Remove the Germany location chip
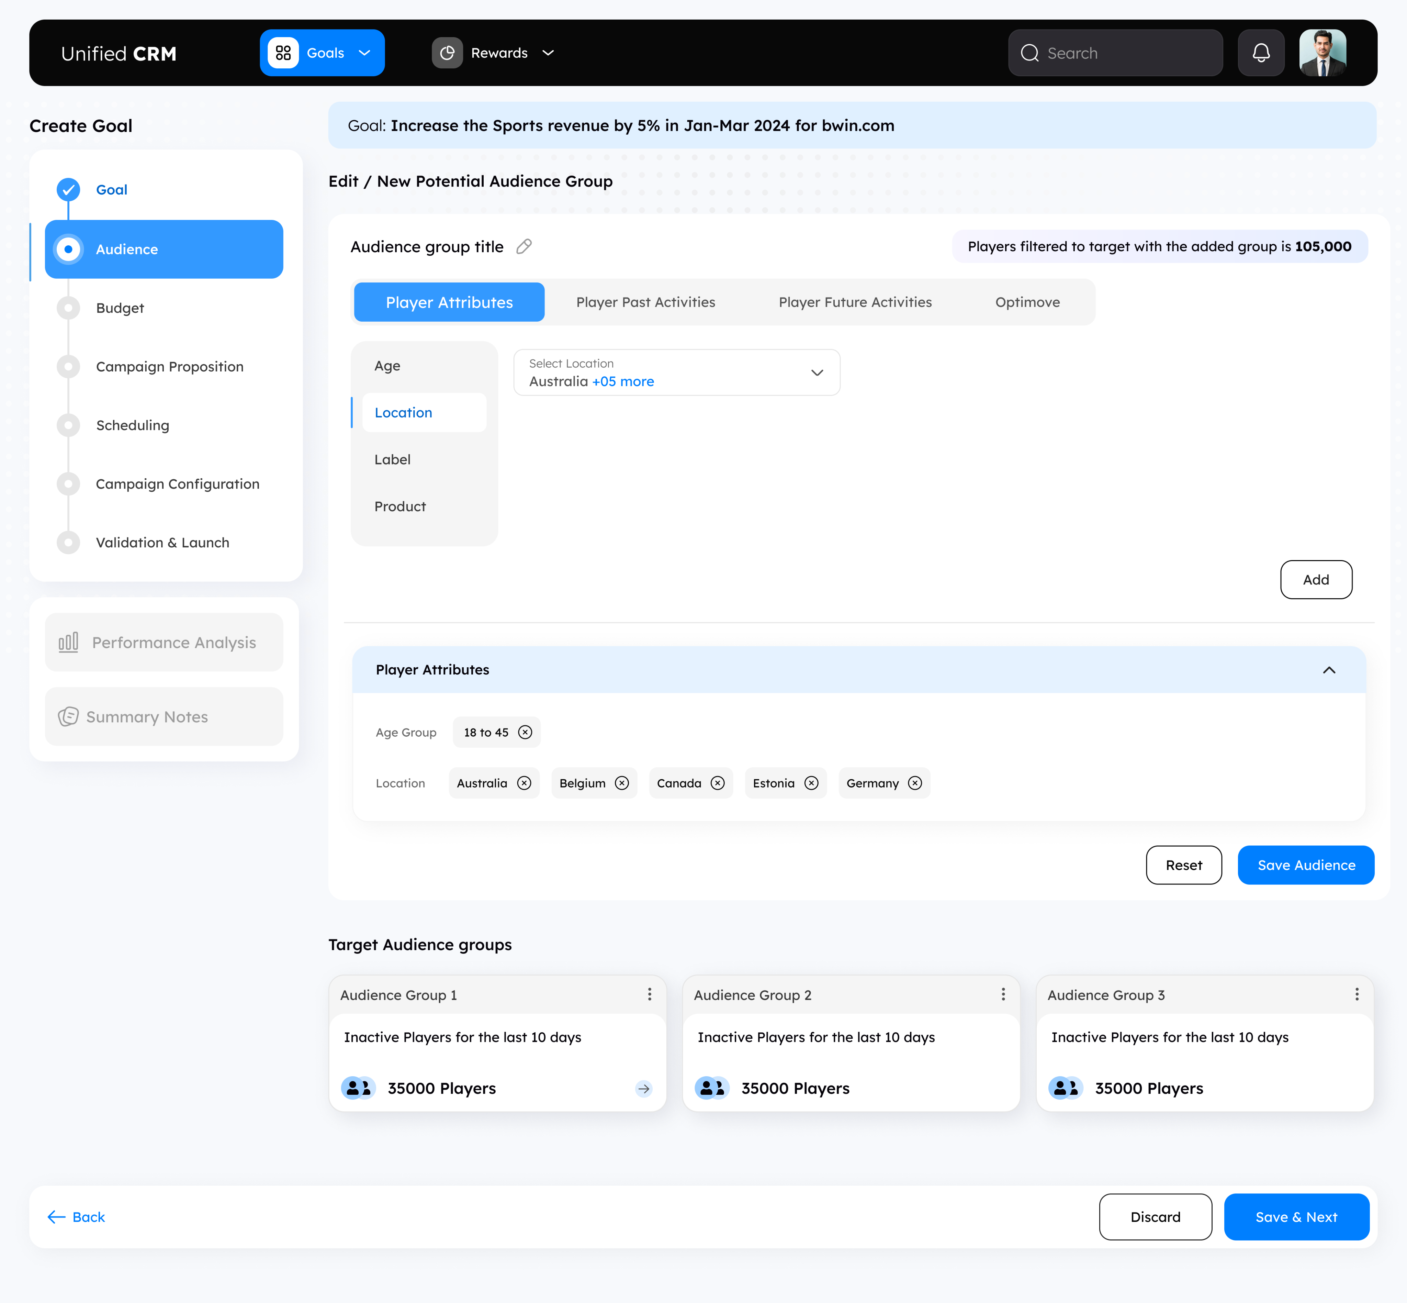 pyautogui.click(x=915, y=783)
